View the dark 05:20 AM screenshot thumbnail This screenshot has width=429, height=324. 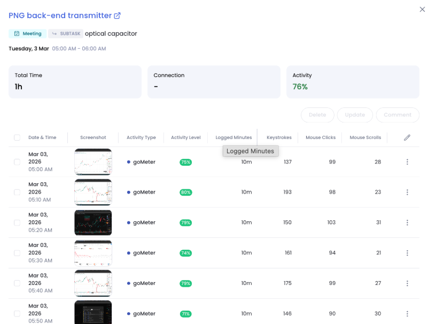coord(93,222)
